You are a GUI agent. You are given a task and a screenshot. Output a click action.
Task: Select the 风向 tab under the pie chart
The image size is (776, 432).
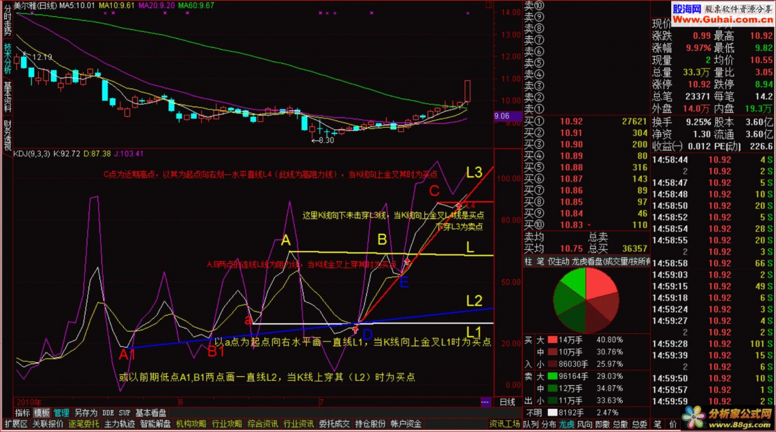tap(585, 424)
